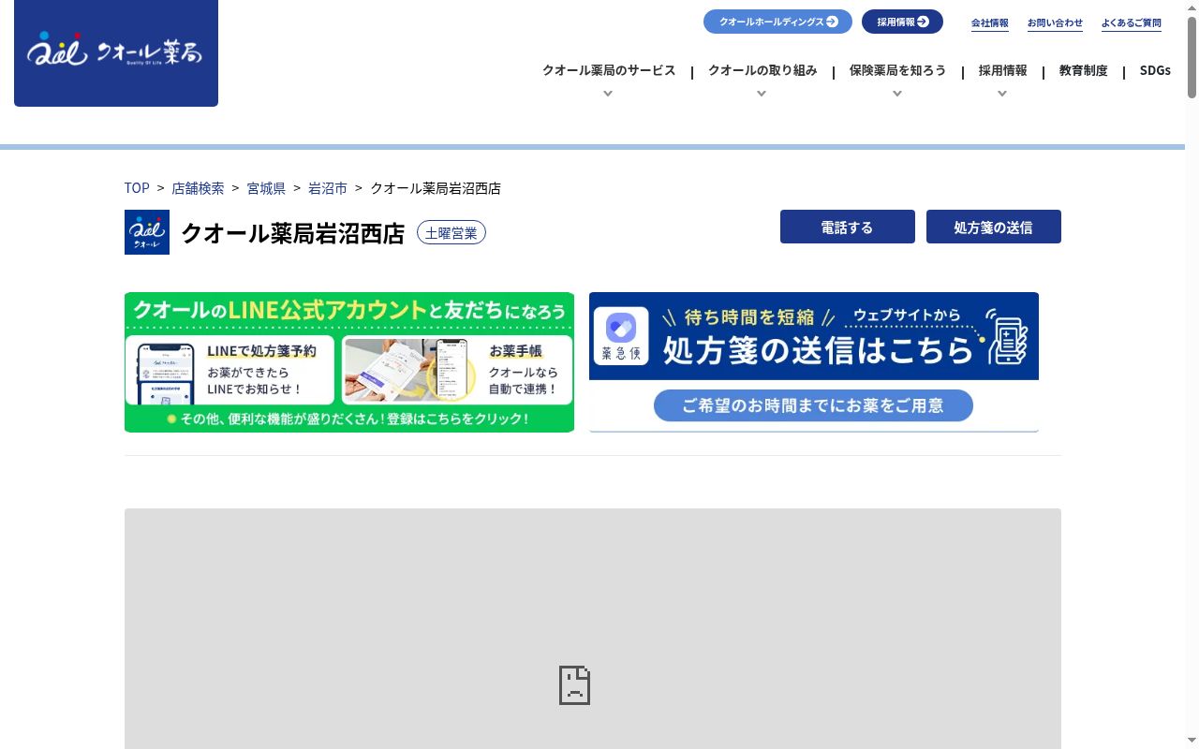Open the 採用情報 main navigation item
The height and width of the screenshot is (749, 1199).
click(x=1002, y=70)
